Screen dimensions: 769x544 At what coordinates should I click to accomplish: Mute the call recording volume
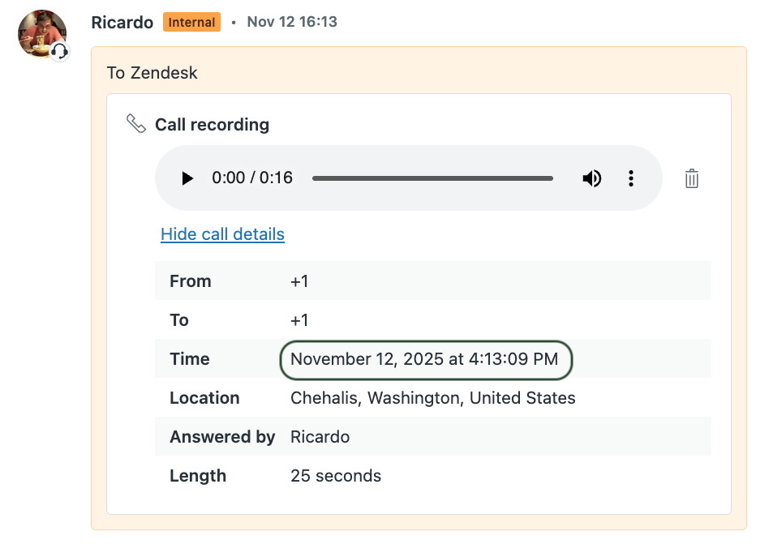pyautogui.click(x=592, y=178)
